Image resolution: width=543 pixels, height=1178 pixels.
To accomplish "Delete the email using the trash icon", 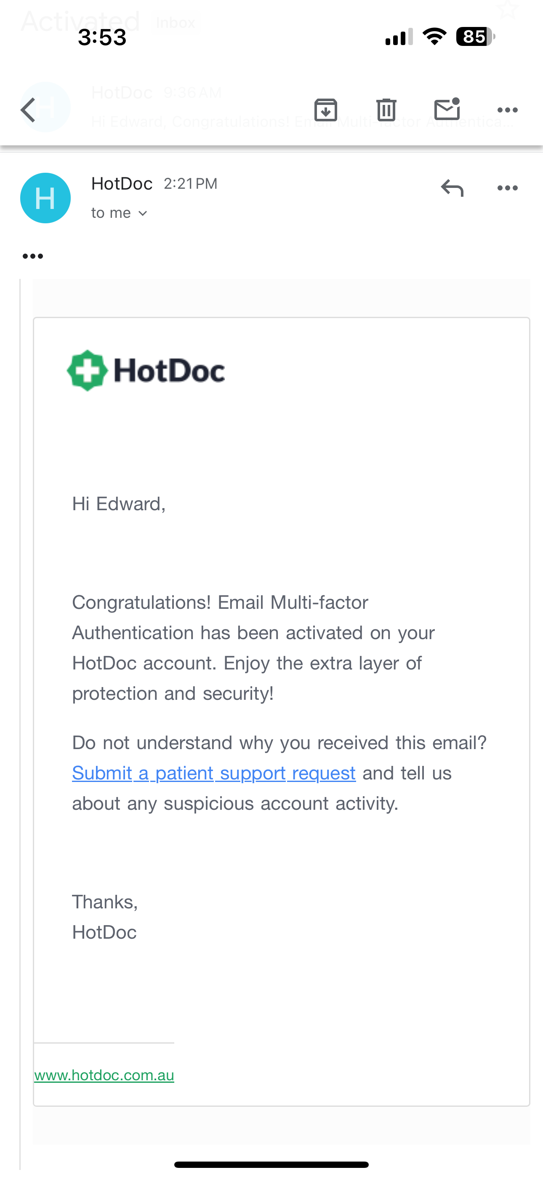I will (x=386, y=110).
